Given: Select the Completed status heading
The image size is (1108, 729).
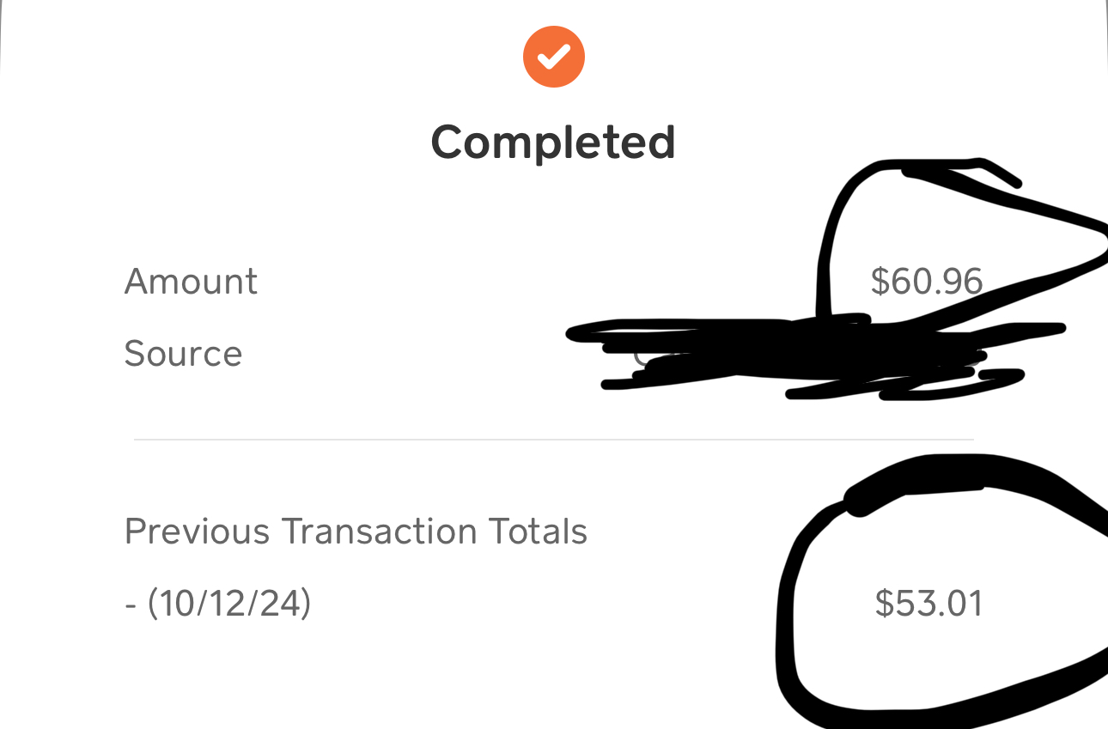Looking at the screenshot, I should click(x=553, y=143).
